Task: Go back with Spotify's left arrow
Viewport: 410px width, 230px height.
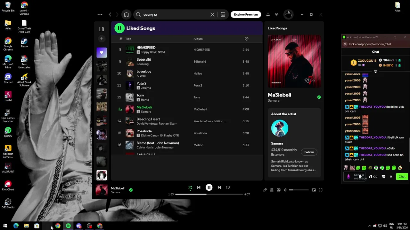Action: click(x=110, y=14)
